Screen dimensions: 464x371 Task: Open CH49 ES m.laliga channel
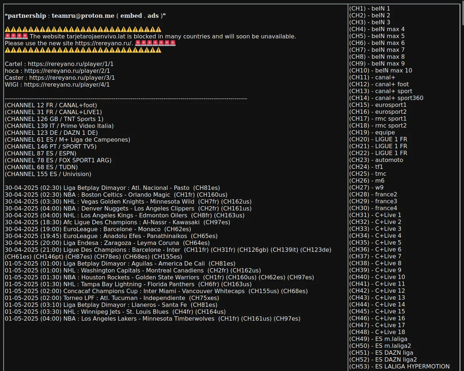coord(378,339)
